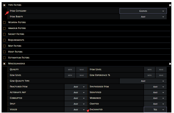Clear Miscellaneous filters with the X icon

(170, 64)
